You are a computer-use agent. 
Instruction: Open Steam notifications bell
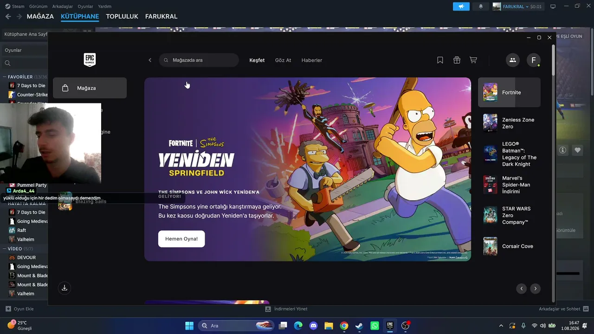[481, 6]
